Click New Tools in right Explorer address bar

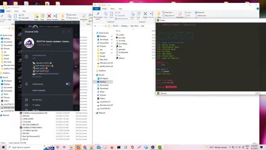coord(134,26)
